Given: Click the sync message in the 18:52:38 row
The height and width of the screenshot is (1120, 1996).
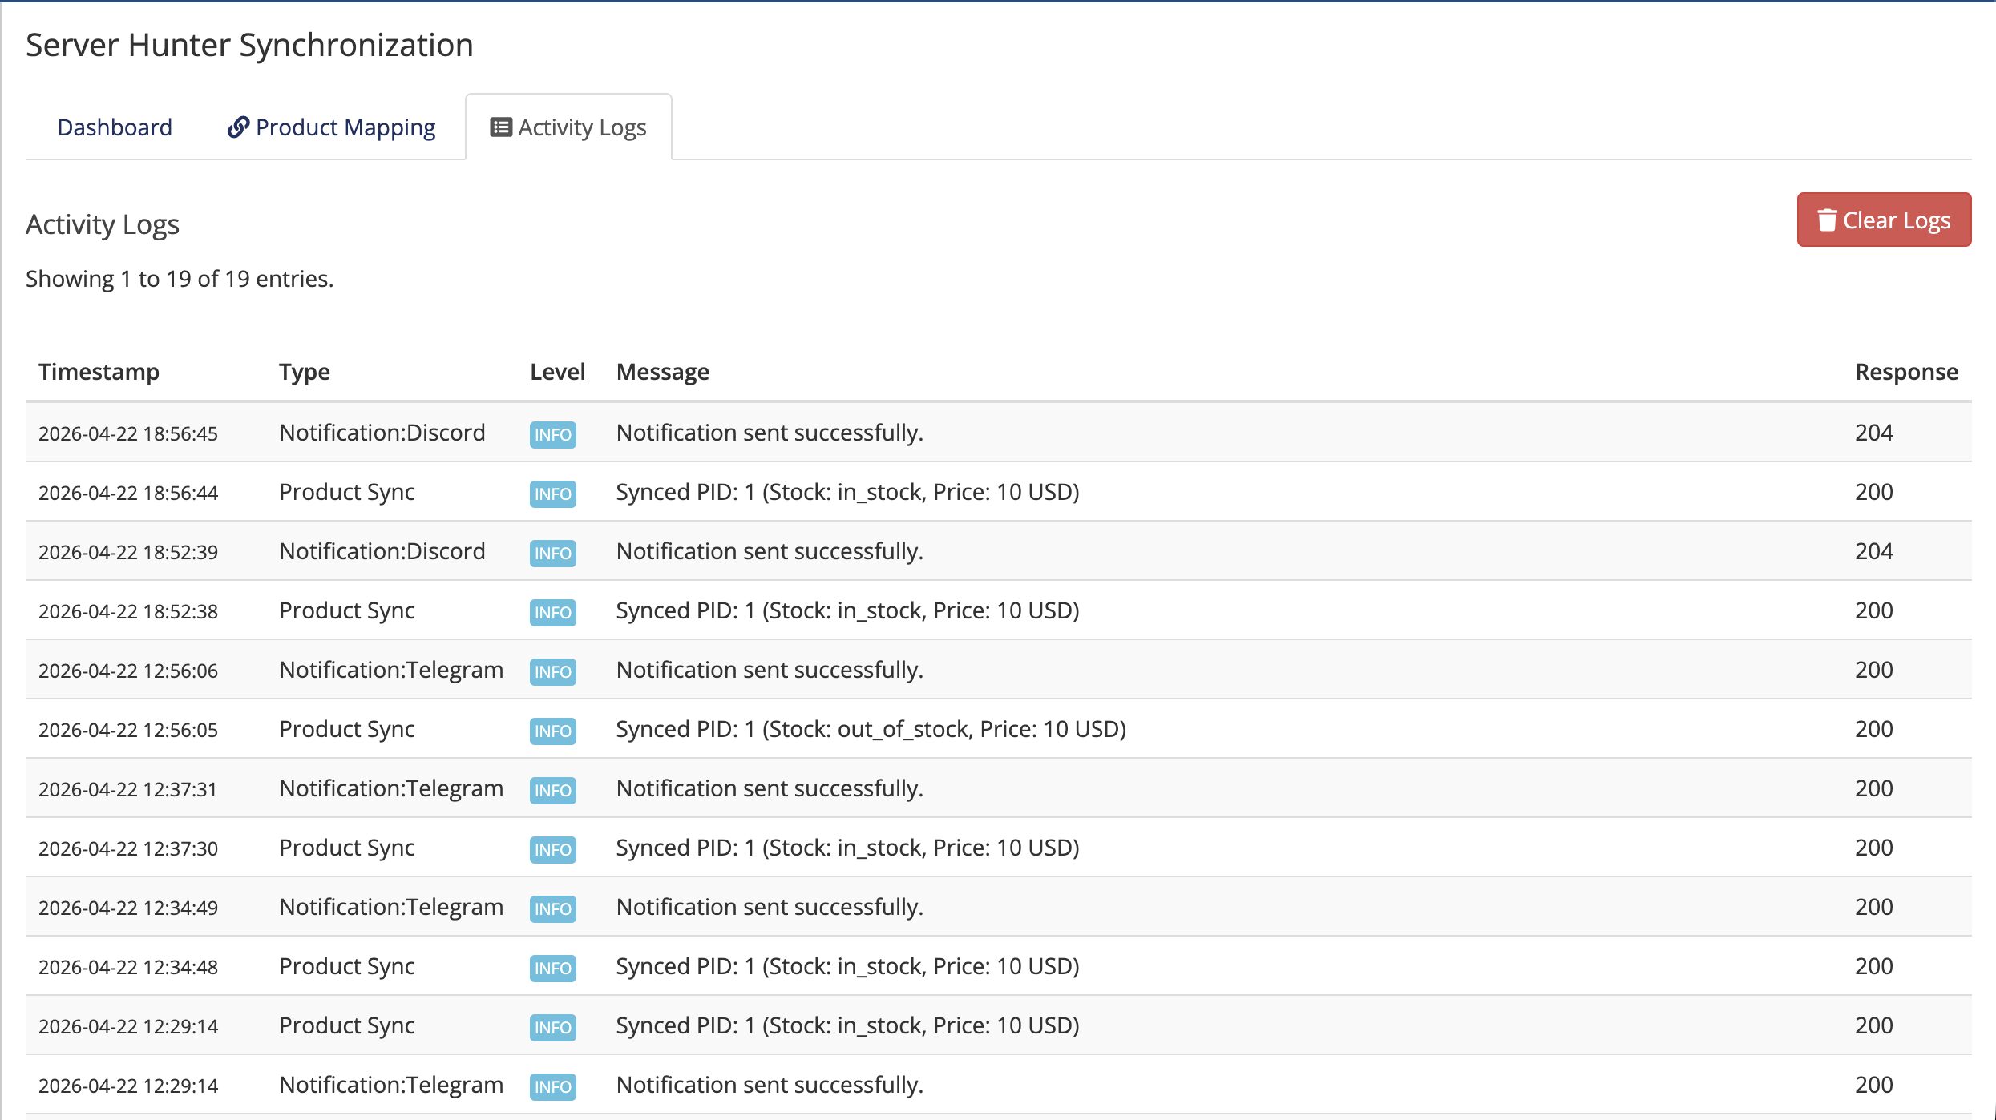Looking at the screenshot, I should (x=848, y=610).
